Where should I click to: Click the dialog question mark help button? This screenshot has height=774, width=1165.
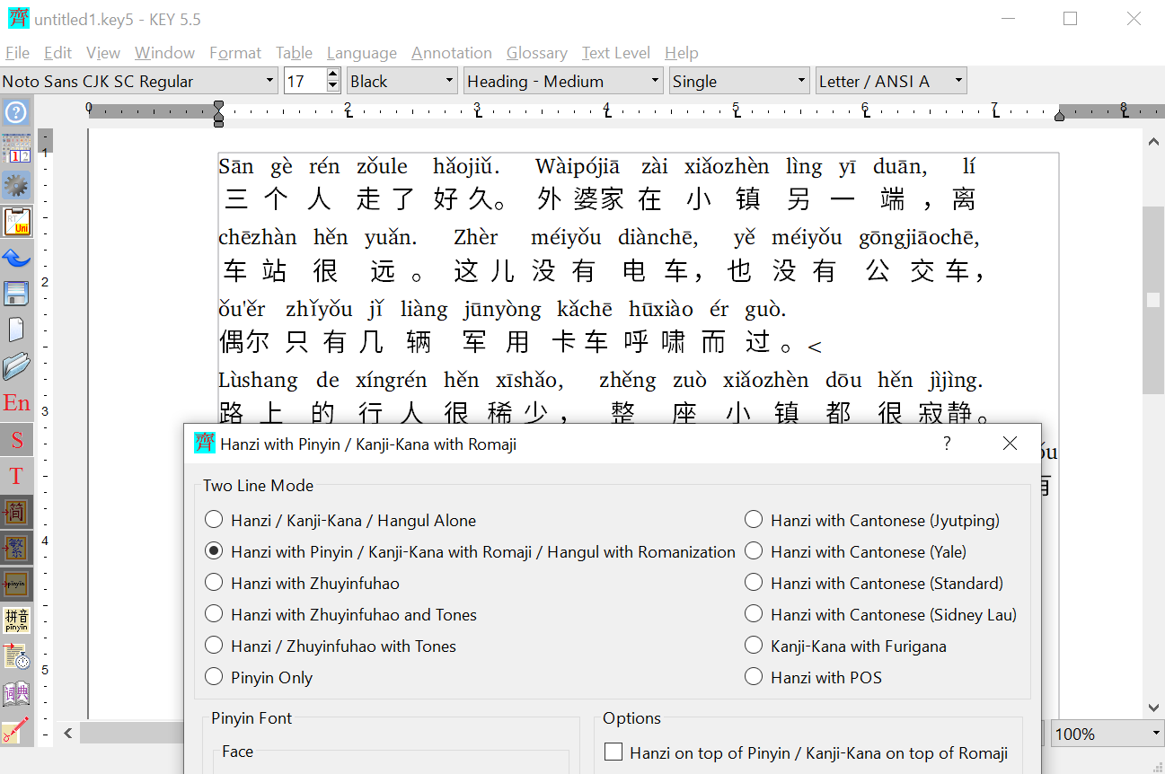pyautogui.click(x=947, y=443)
